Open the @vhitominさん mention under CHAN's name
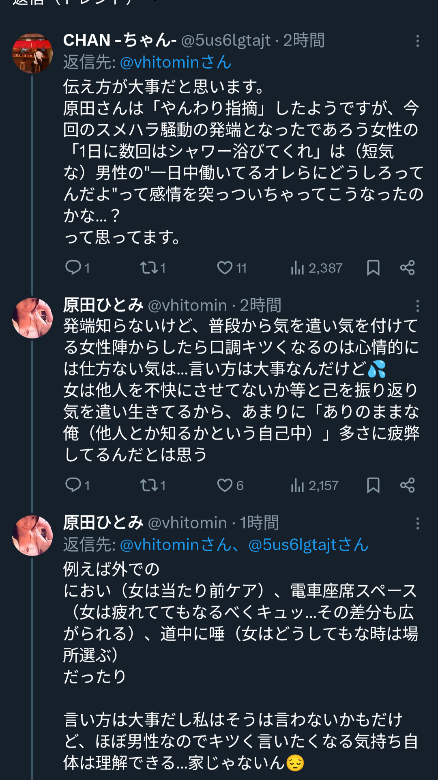 tap(176, 62)
